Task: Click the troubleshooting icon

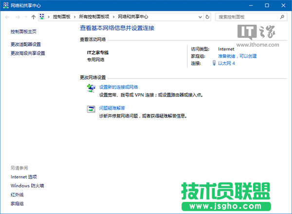Action: pos(91,109)
